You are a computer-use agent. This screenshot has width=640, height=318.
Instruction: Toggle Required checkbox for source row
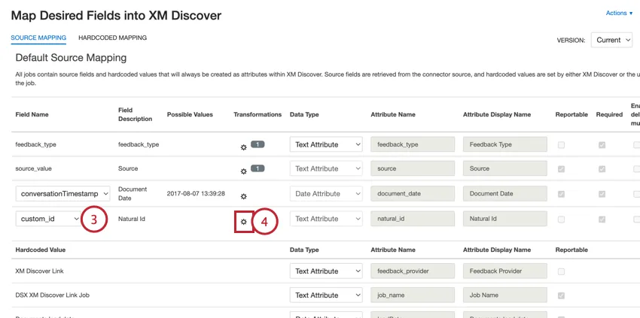[602, 169]
